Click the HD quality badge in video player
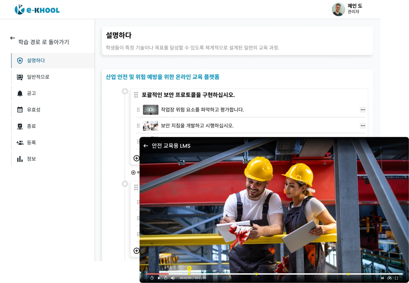 click(382, 278)
